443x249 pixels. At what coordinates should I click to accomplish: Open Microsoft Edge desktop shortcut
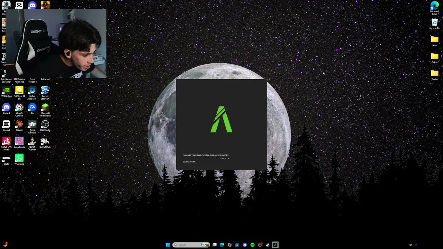click(x=434, y=8)
